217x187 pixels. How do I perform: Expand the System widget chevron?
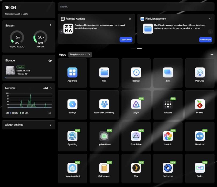51,25
